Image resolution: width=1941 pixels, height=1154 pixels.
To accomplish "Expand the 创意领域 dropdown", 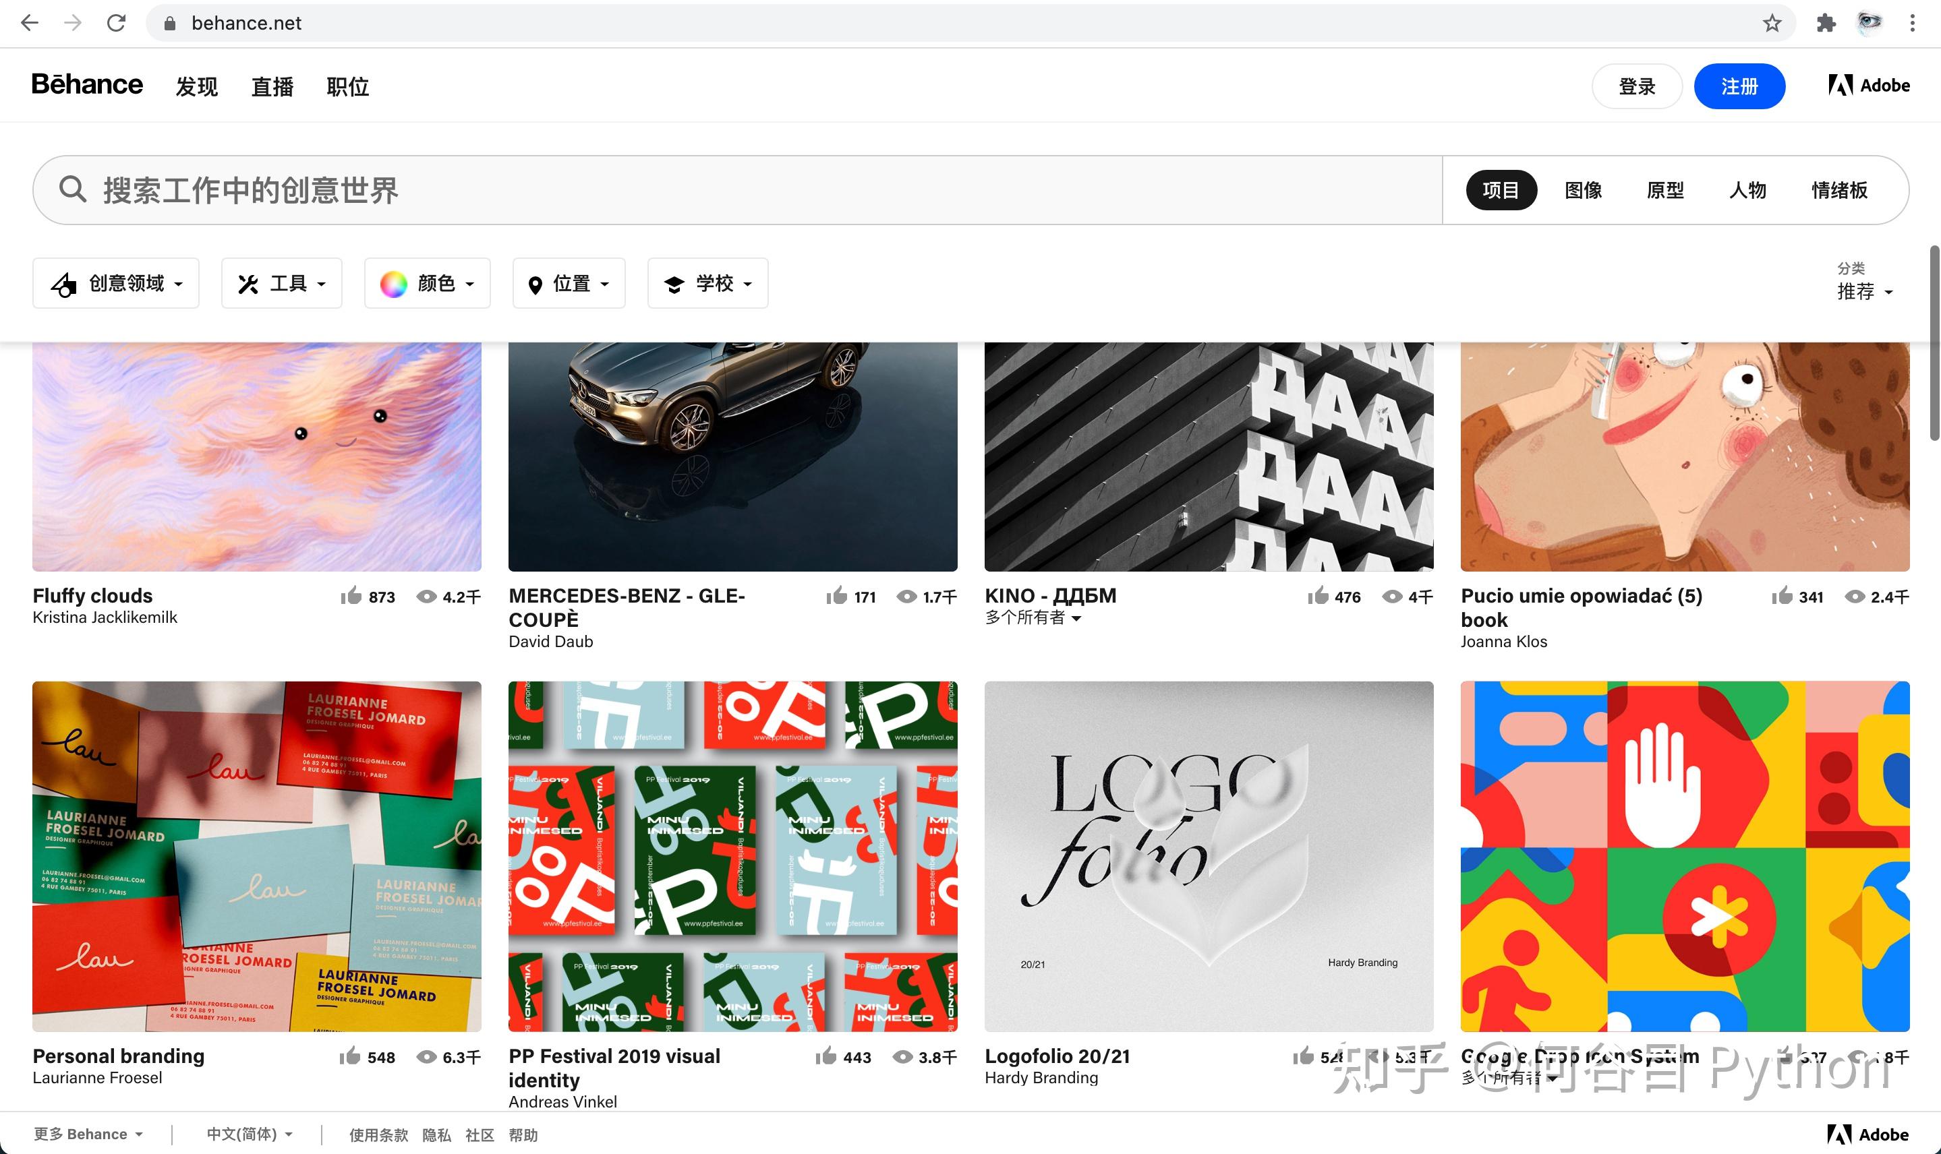I will (116, 284).
